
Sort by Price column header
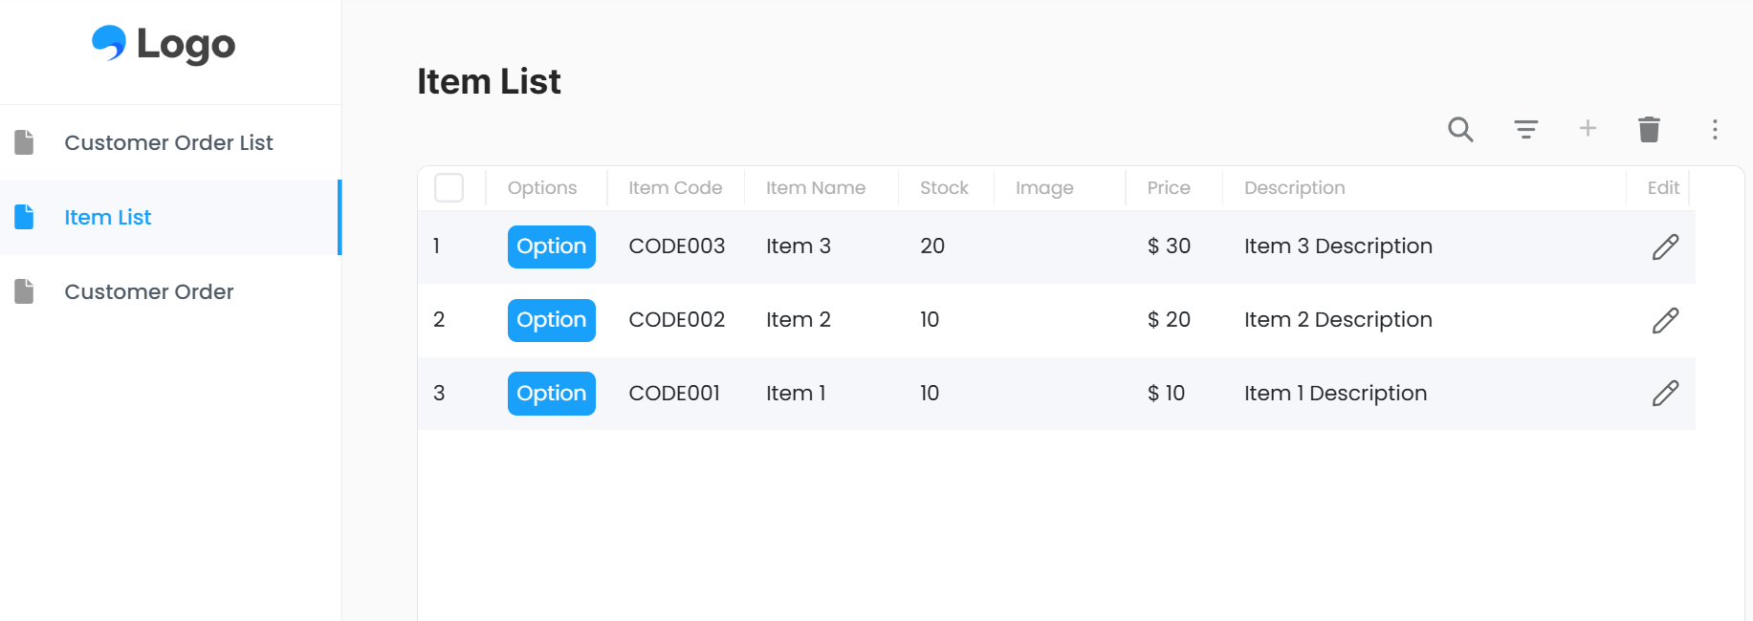(1169, 188)
